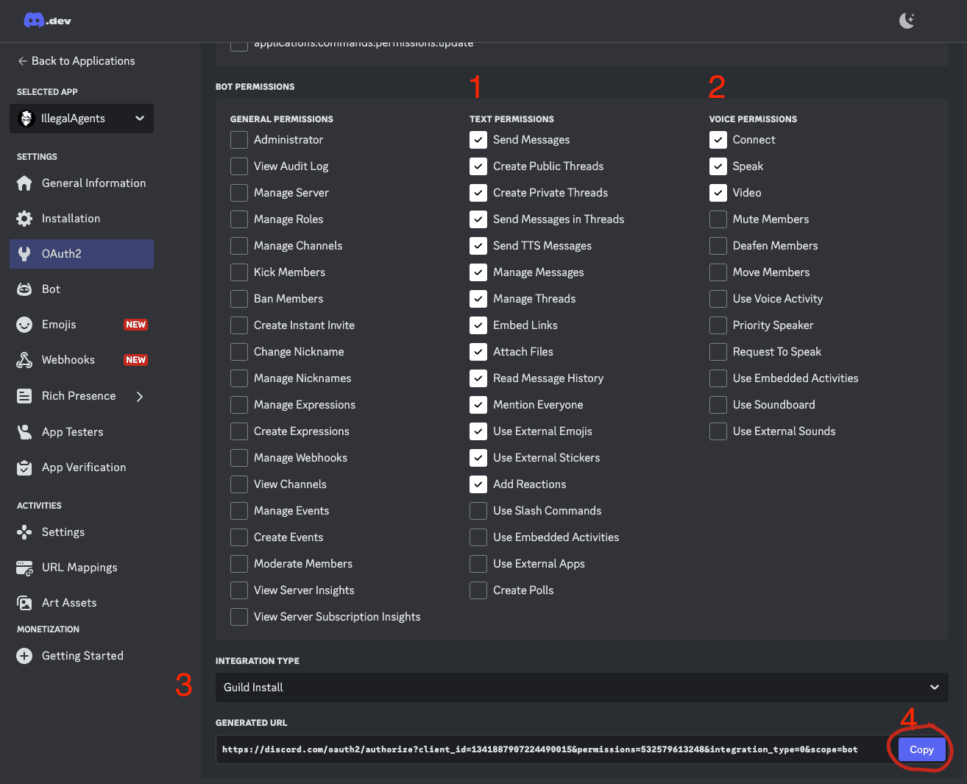Expand the Rich Presence submenu chevron
Viewport: 967px width, 784px height.
click(x=140, y=397)
